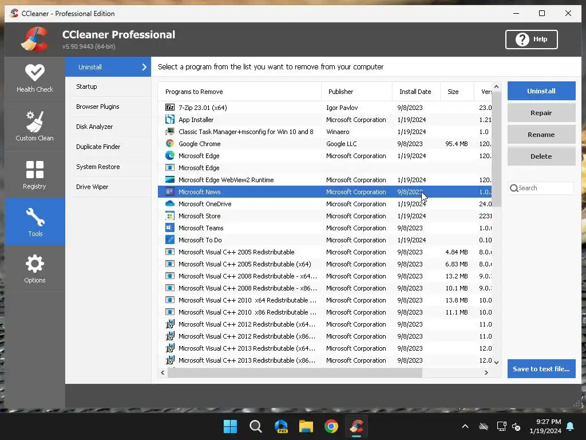Sort by the Size column header
This screenshot has height=440, width=586.
[x=457, y=92]
